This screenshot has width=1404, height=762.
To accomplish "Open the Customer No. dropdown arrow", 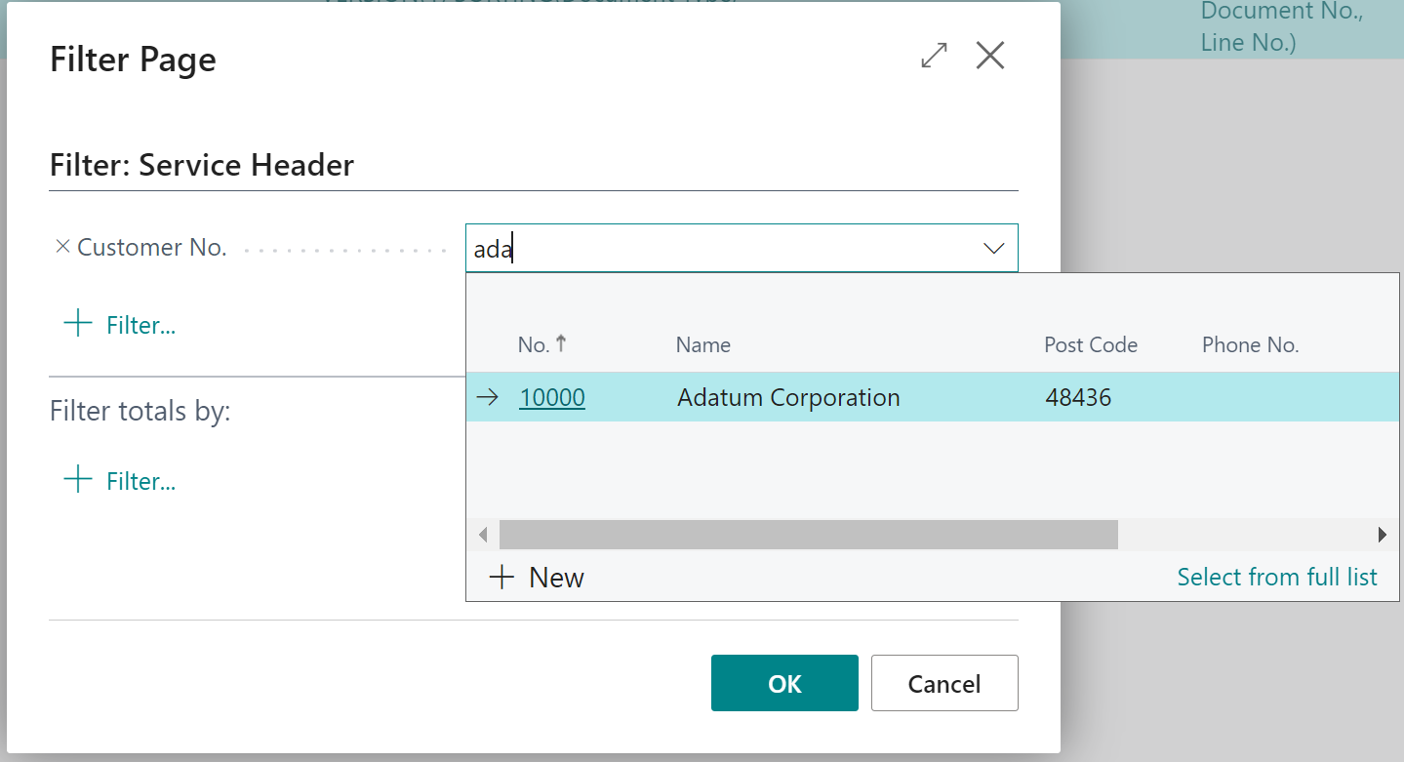I will click(993, 249).
